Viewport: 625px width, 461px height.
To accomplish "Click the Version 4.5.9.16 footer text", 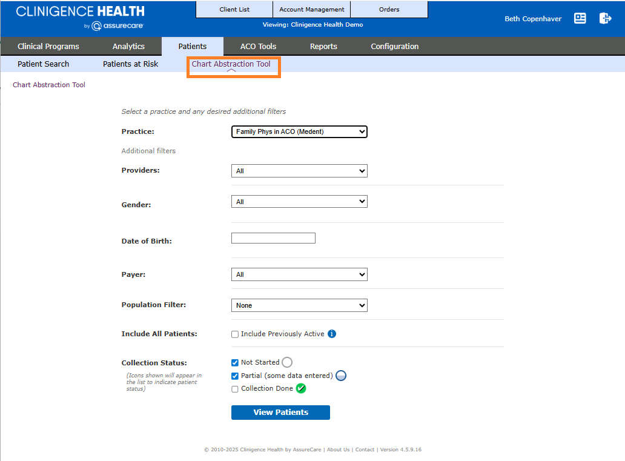I will point(400,449).
